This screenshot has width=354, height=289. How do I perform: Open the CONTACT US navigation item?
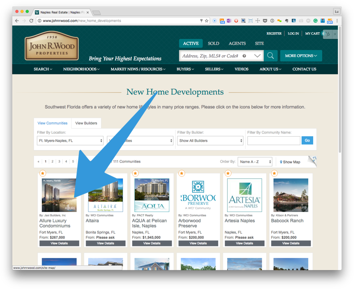(x=304, y=69)
